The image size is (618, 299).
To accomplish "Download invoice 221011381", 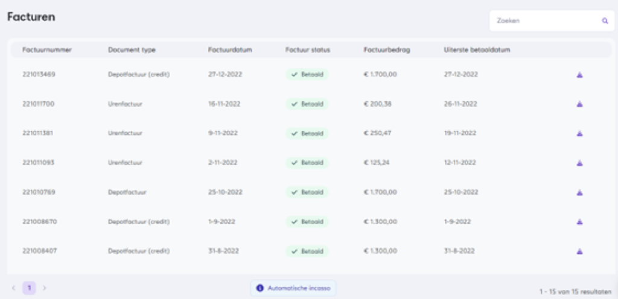I will click(x=579, y=133).
